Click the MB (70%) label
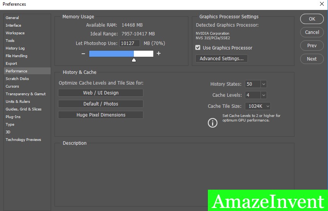Viewport: 328px width, 211px height. pos(154,43)
